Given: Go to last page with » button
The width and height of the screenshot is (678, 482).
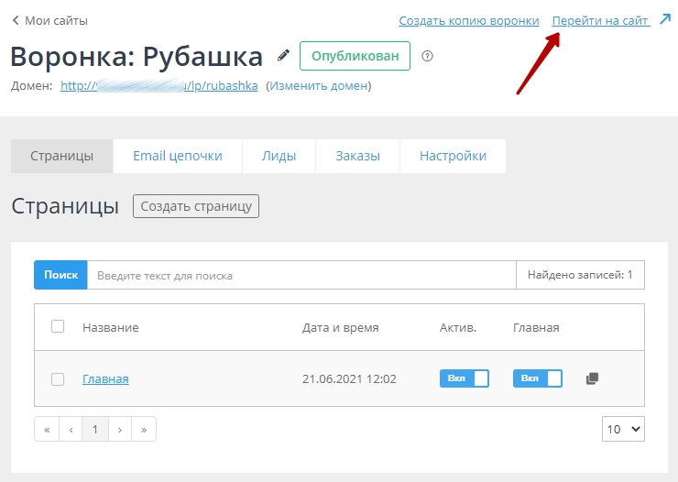Looking at the screenshot, I should pyautogui.click(x=144, y=429).
